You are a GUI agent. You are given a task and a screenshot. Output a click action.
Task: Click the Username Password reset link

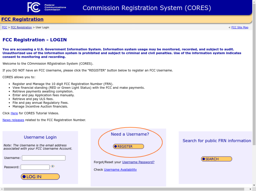point(139,162)
